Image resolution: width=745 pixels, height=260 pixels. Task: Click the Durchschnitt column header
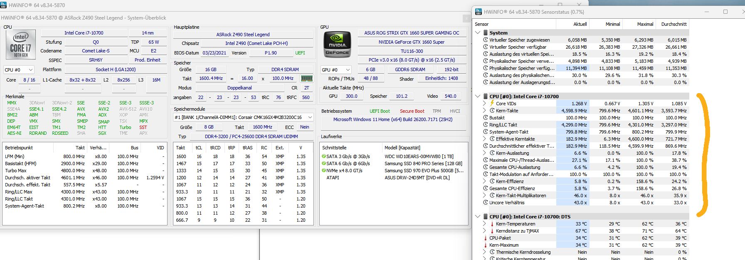[x=672, y=24]
